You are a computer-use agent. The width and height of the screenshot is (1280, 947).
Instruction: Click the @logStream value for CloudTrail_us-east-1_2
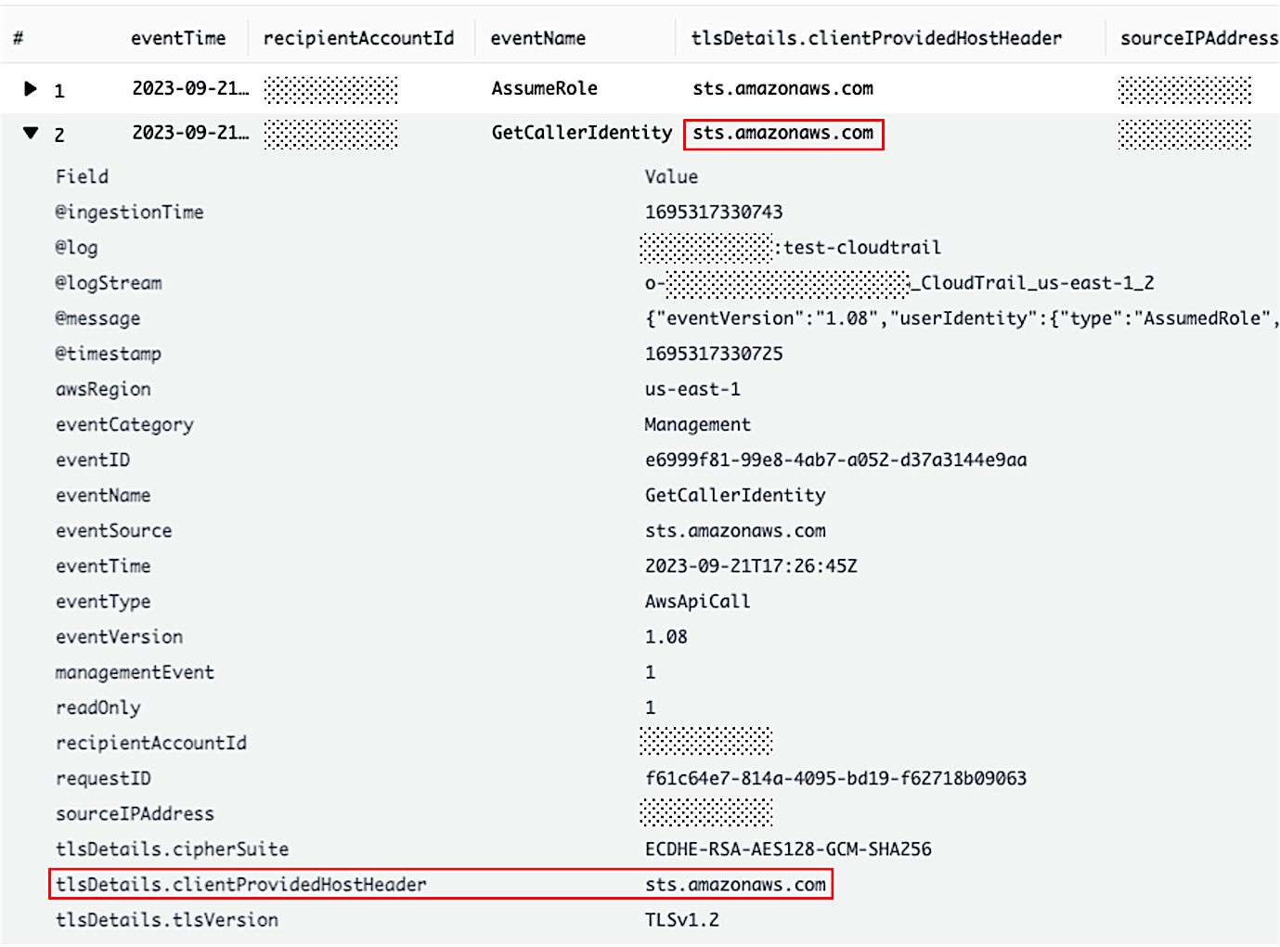(x=899, y=282)
